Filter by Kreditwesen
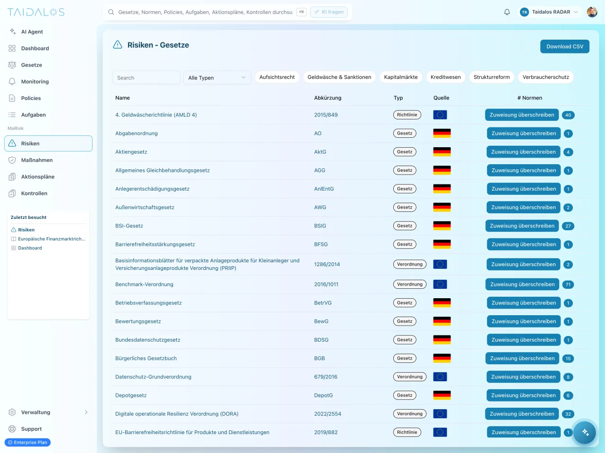605x453 pixels. tap(446, 77)
